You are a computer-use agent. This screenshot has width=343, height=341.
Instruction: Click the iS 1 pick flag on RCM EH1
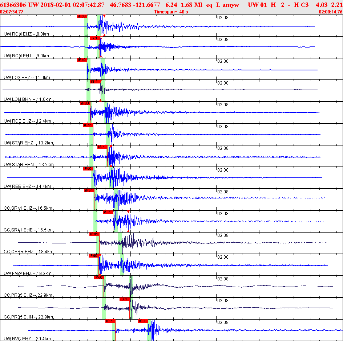(95, 38)
